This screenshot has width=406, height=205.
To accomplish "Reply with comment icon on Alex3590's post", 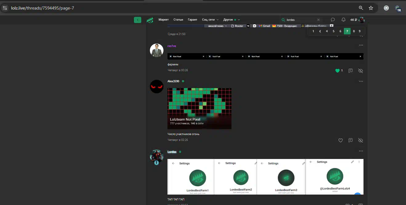I will point(350,140).
